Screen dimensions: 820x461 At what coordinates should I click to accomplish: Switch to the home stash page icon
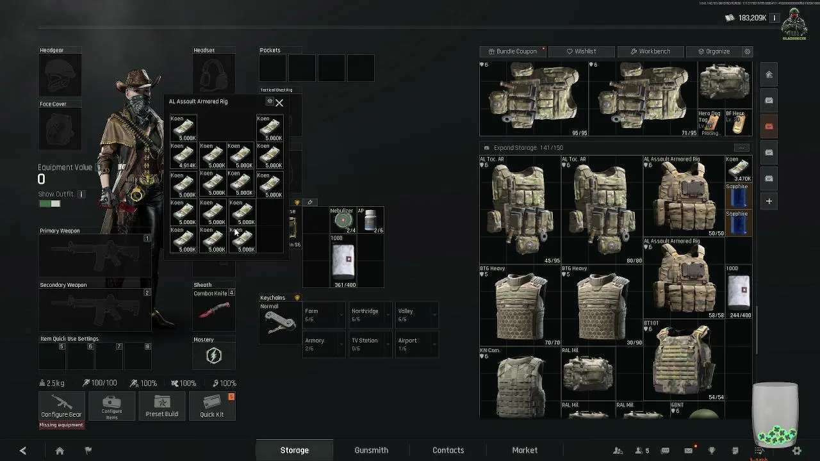769,75
